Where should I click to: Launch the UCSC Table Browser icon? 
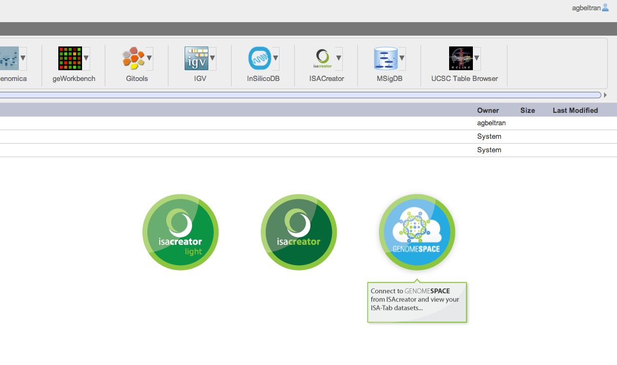coord(461,58)
